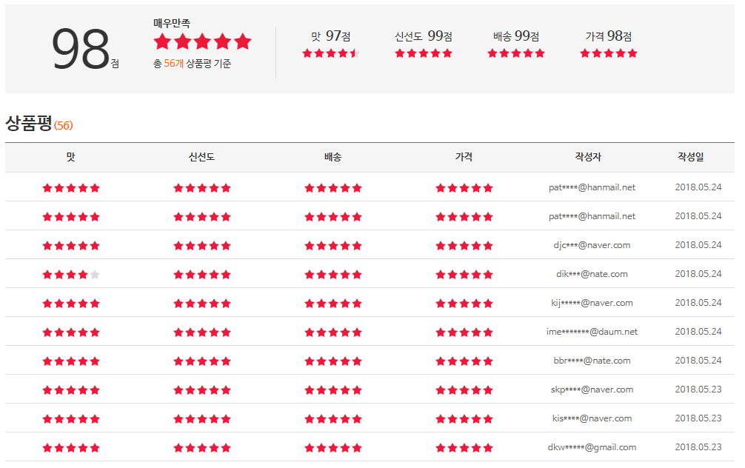
Task: Click the orange 56개 review count
Action: click(174, 64)
